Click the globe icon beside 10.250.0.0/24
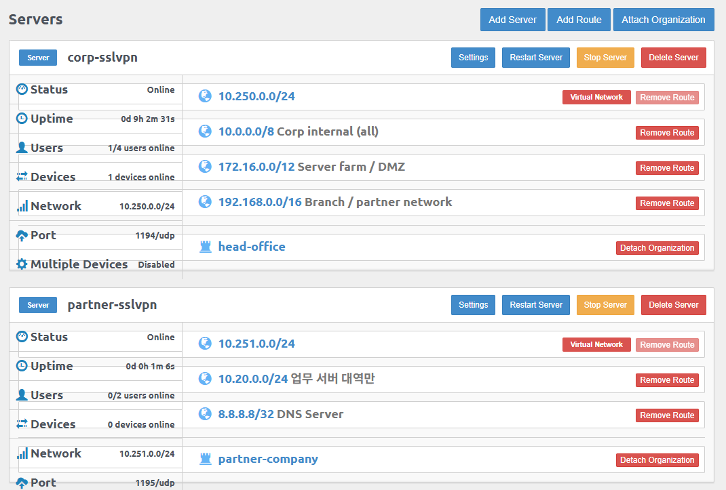726x490 pixels. pyautogui.click(x=205, y=96)
